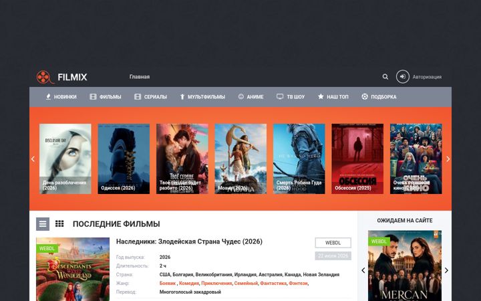This screenshot has height=301, width=481.
Task: Click the Семейный genre link
Action: (246, 283)
